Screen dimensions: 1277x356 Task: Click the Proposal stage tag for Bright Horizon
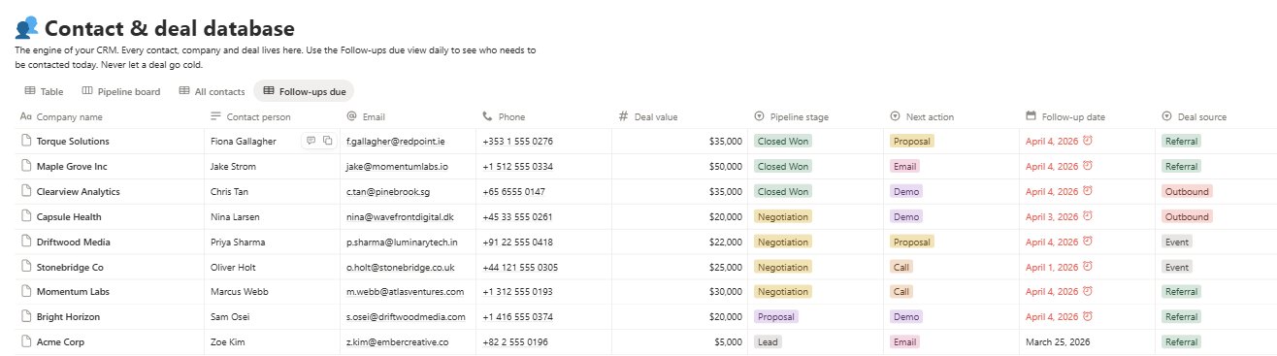pos(775,316)
